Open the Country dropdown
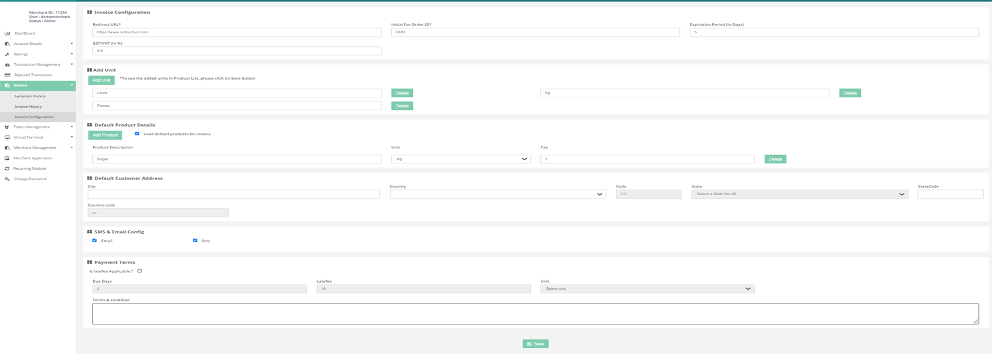 pos(497,194)
